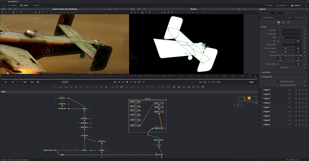This screenshot has width=309, height=161.
Task: Open the Clipping Mode dropdown
Action: point(289,45)
